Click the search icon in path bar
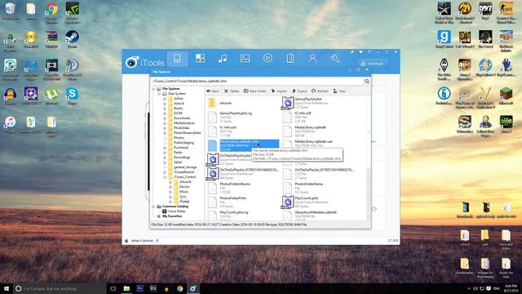The width and height of the screenshot is (522, 294). click(x=366, y=82)
